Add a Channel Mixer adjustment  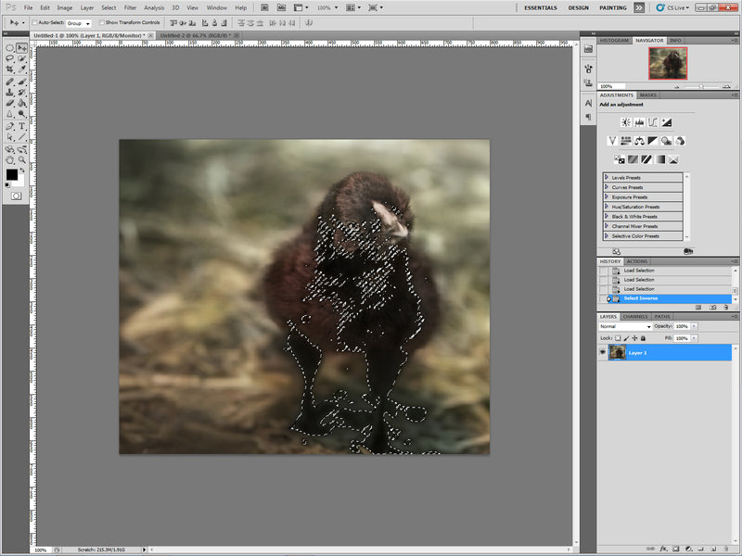coord(680,141)
